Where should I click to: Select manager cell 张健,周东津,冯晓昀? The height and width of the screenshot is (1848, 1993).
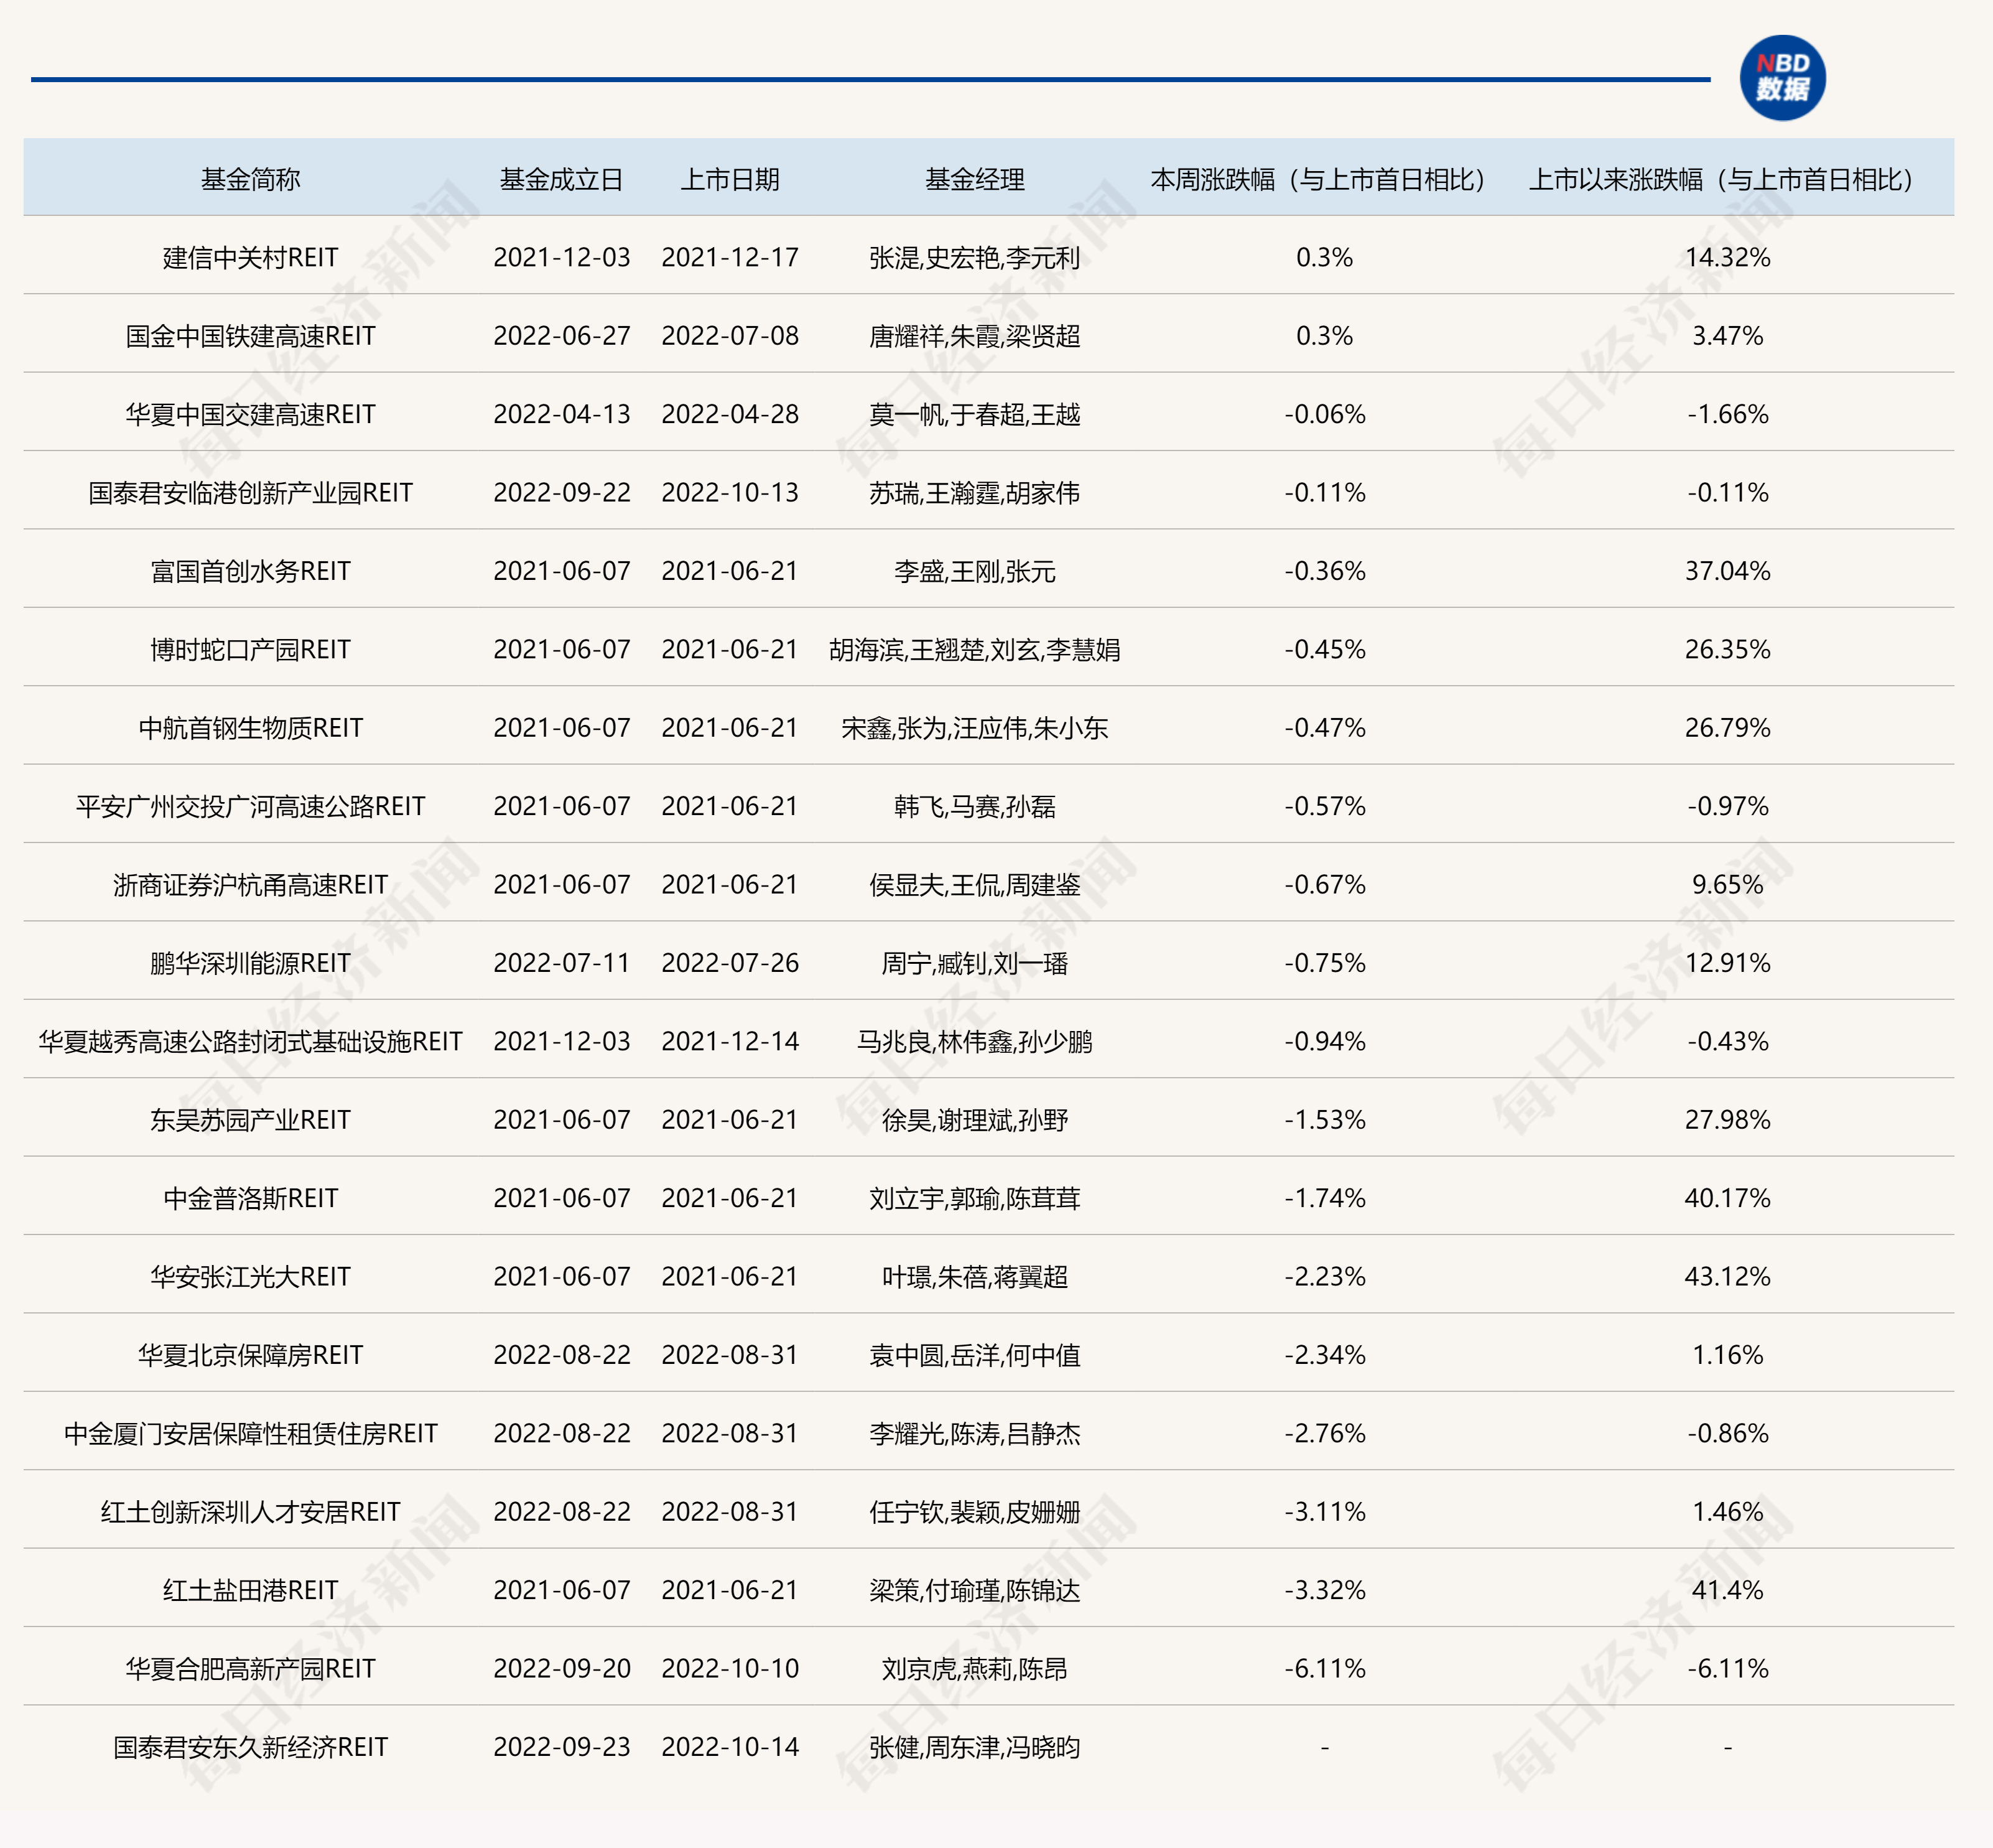[975, 1747]
